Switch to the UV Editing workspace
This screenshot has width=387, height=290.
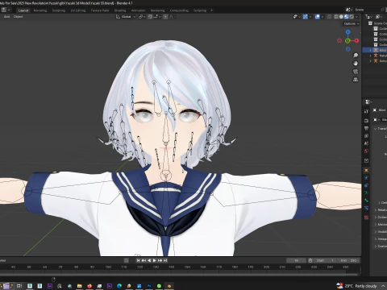click(78, 10)
